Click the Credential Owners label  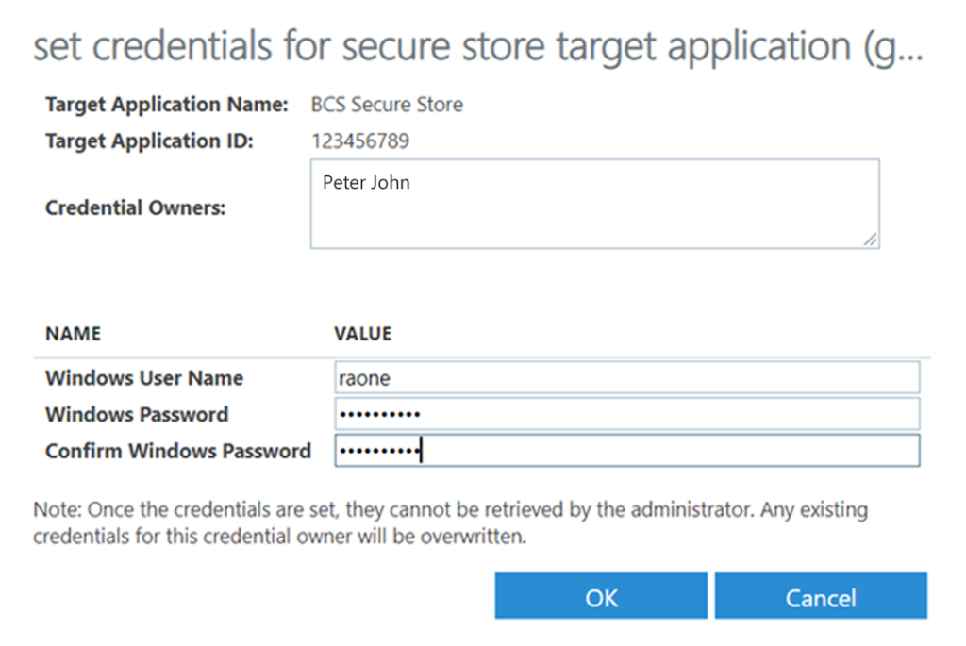point(135,207)
